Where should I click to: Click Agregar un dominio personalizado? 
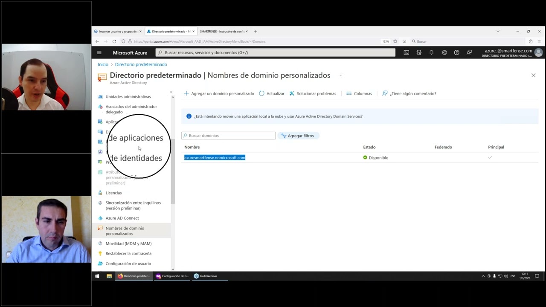coord(219,93)
